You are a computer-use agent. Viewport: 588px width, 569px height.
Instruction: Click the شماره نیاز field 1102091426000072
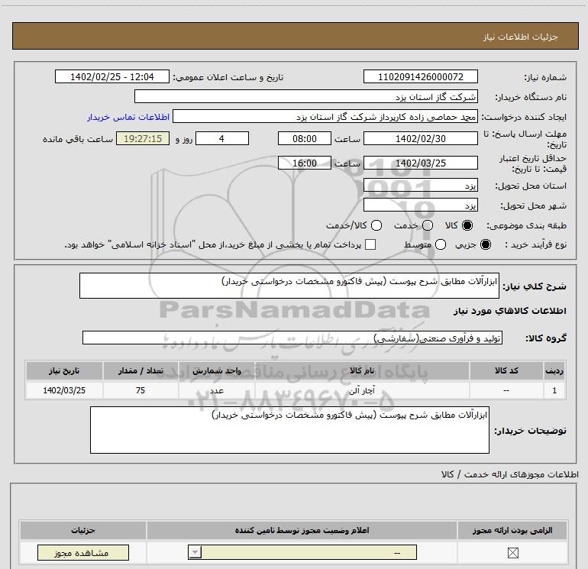point(420,76)
